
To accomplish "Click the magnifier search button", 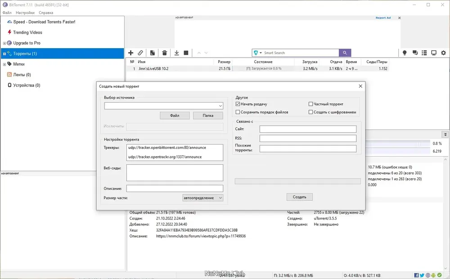I will 345,53.
